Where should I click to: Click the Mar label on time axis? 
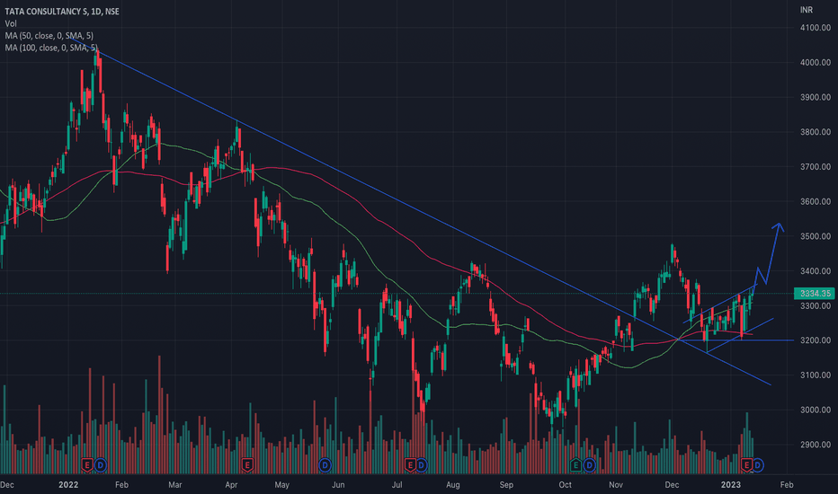tap(174, 485)
